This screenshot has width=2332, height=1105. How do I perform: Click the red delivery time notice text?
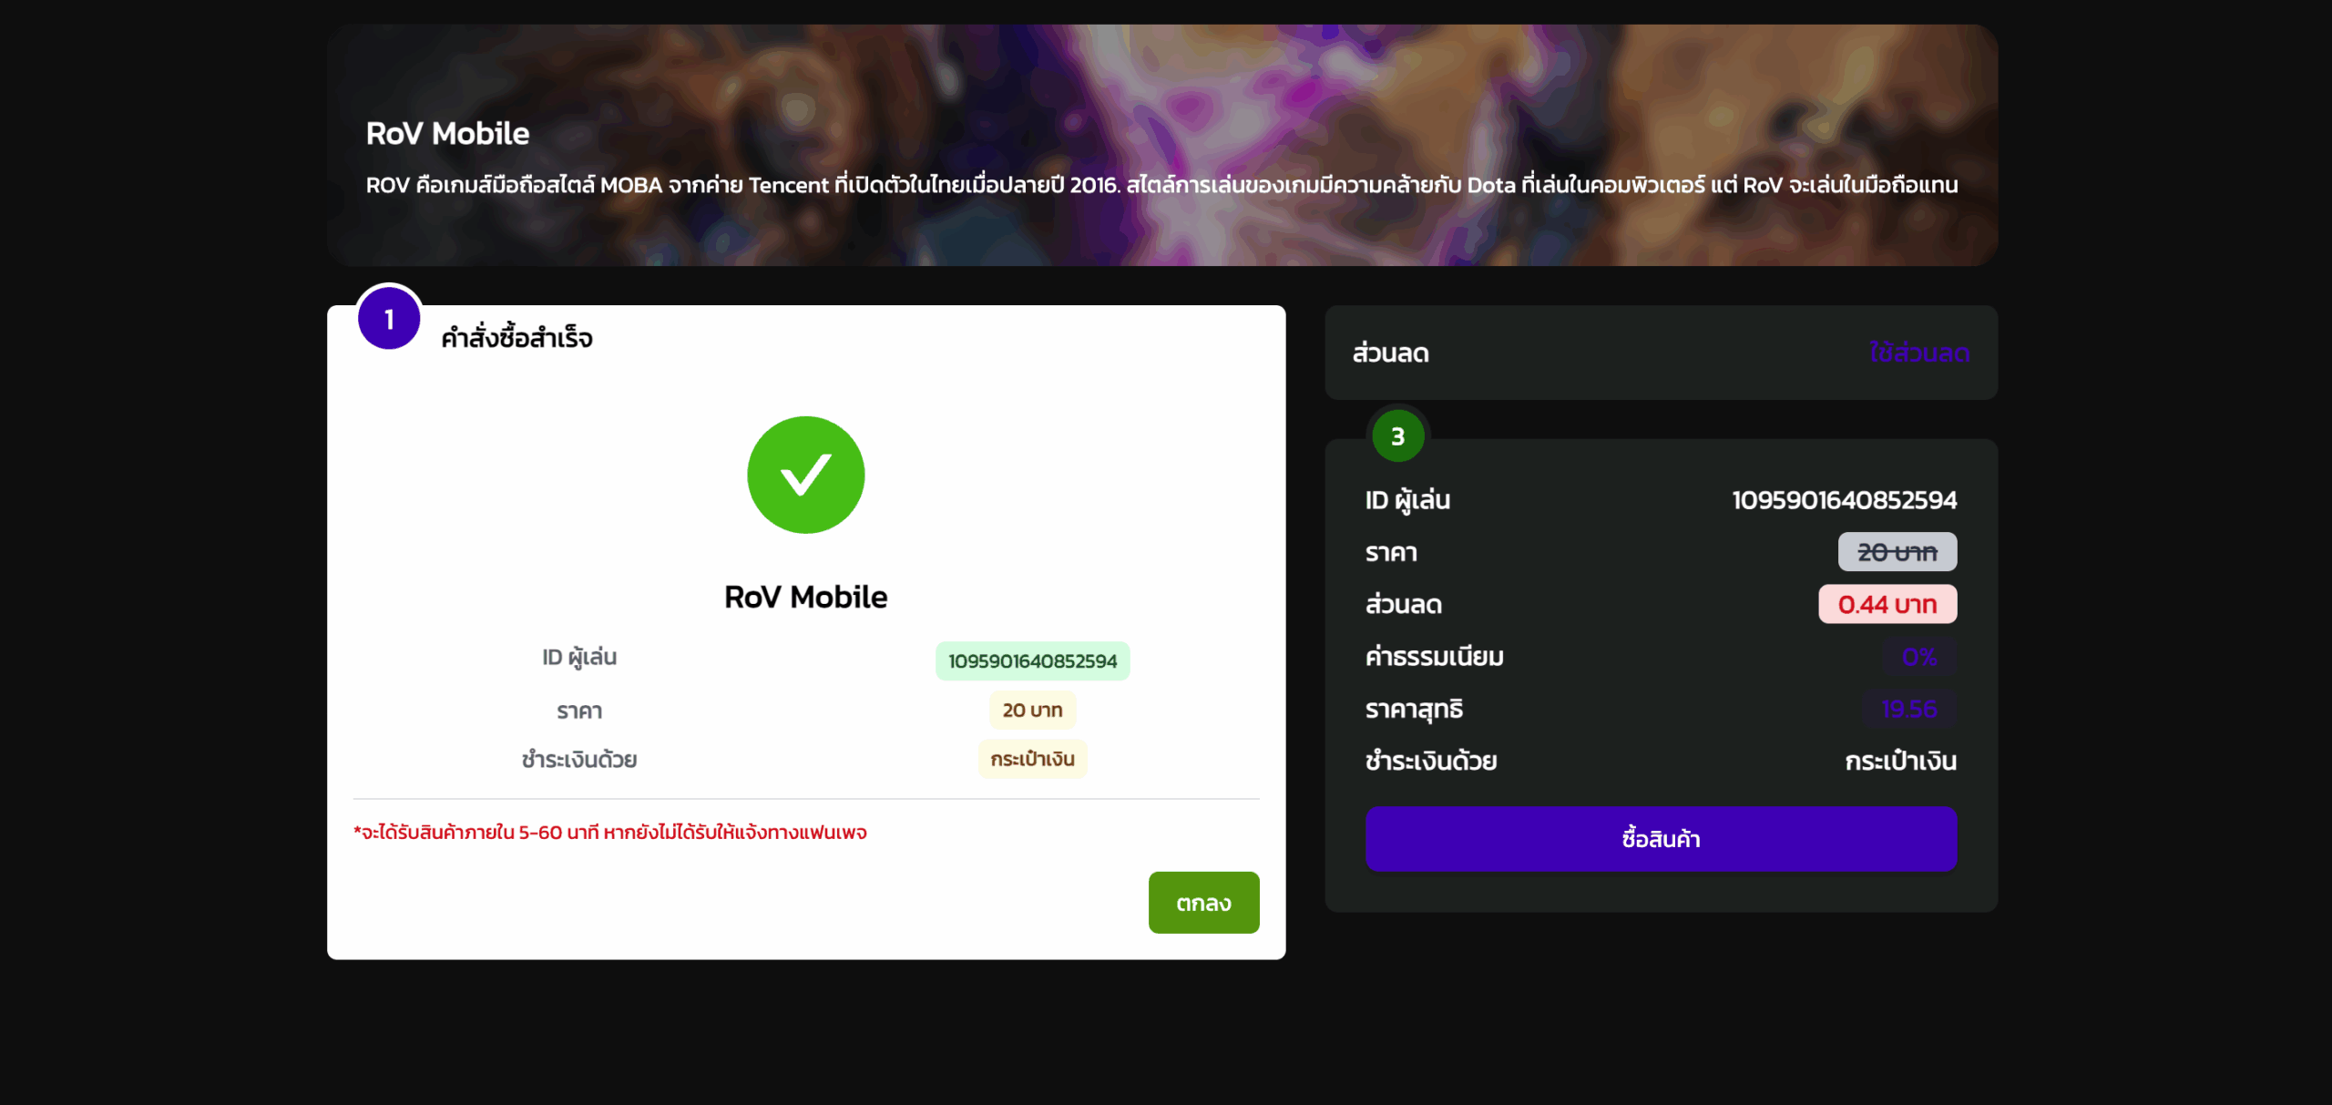pyautogui.click(x=610, y=832)
